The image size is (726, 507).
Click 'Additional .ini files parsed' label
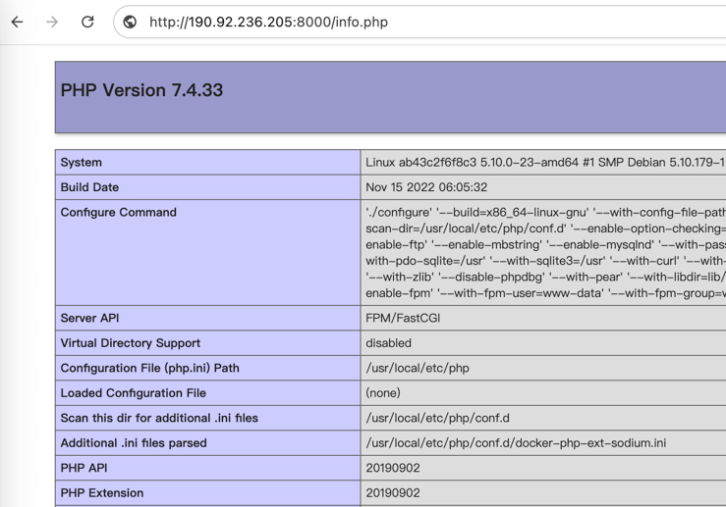pyautogui.click(x=134, y=442)
